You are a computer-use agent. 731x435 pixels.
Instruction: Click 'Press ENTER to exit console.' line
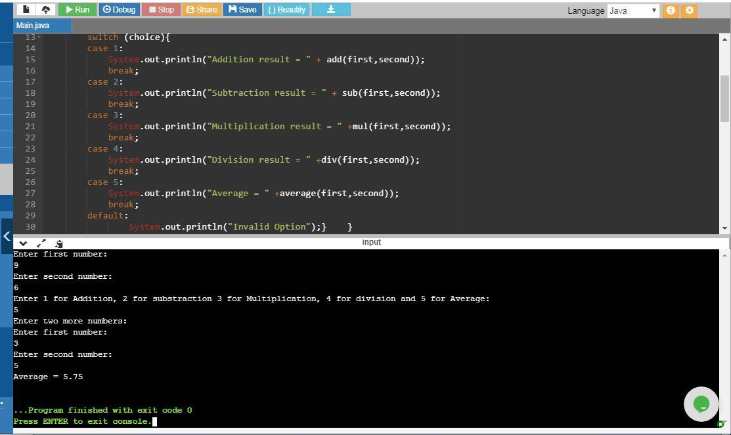click(83, 421)
